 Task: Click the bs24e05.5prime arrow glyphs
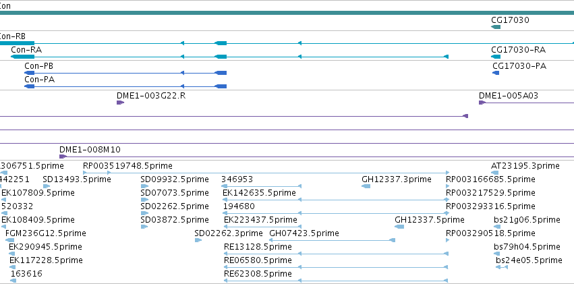click(x=502, y=267)
